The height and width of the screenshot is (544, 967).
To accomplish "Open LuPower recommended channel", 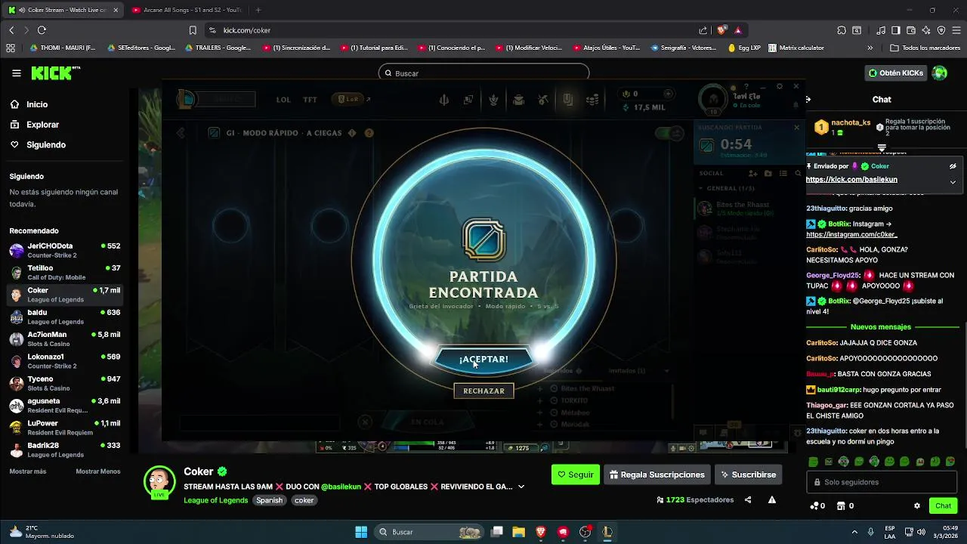I will coord(65,428).
